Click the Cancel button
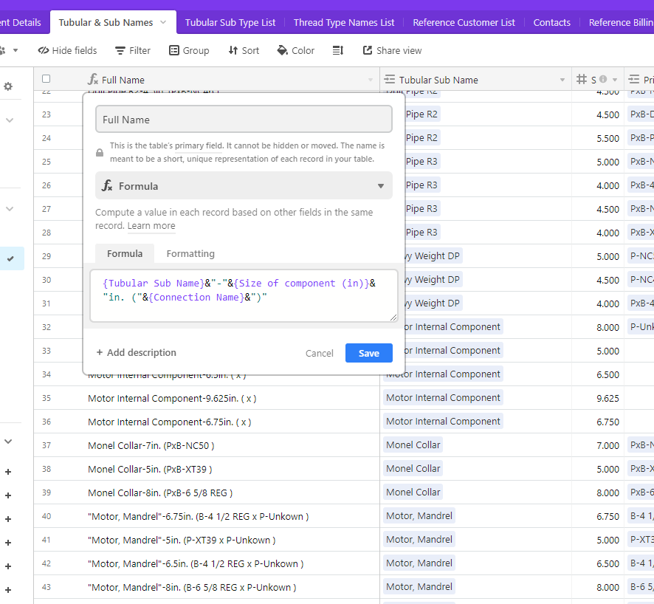This screenshot has height=604, width=654. (320, 353)
